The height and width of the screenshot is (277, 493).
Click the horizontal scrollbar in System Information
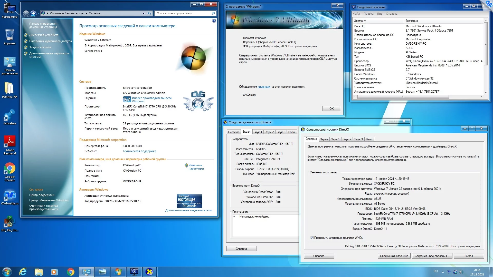tap(403, 97)
